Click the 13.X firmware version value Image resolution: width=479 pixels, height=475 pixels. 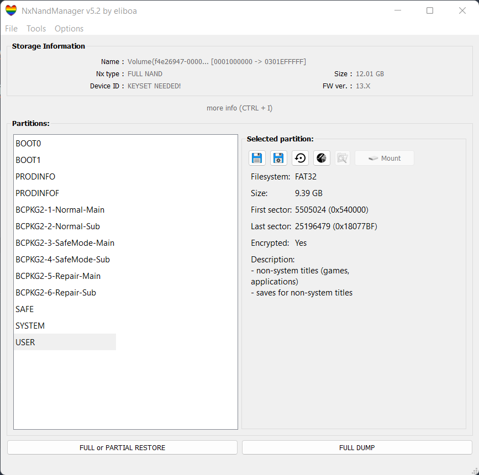click(363, 86)
